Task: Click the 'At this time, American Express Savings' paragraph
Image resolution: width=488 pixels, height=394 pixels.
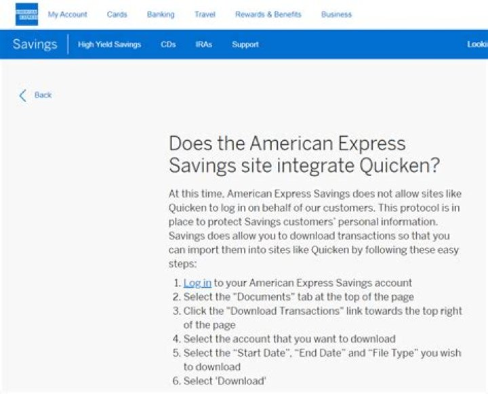Action: tap(315, 229)
